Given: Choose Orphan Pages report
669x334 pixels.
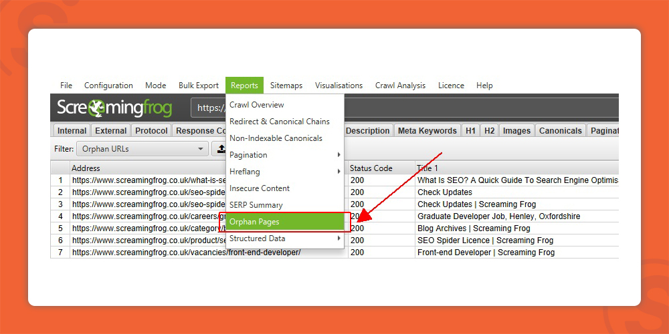Looking at the screenshot, I should [285, 222].
